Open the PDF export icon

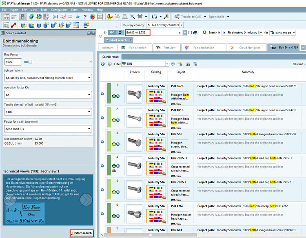point(46,17)
